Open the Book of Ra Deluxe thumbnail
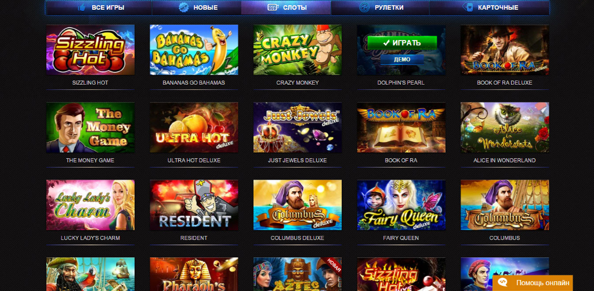 505,50
